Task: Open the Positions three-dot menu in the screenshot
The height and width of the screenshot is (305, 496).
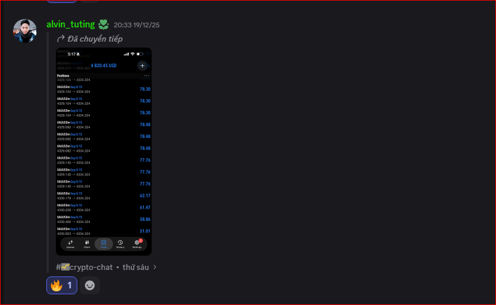Action: (146, 76)
